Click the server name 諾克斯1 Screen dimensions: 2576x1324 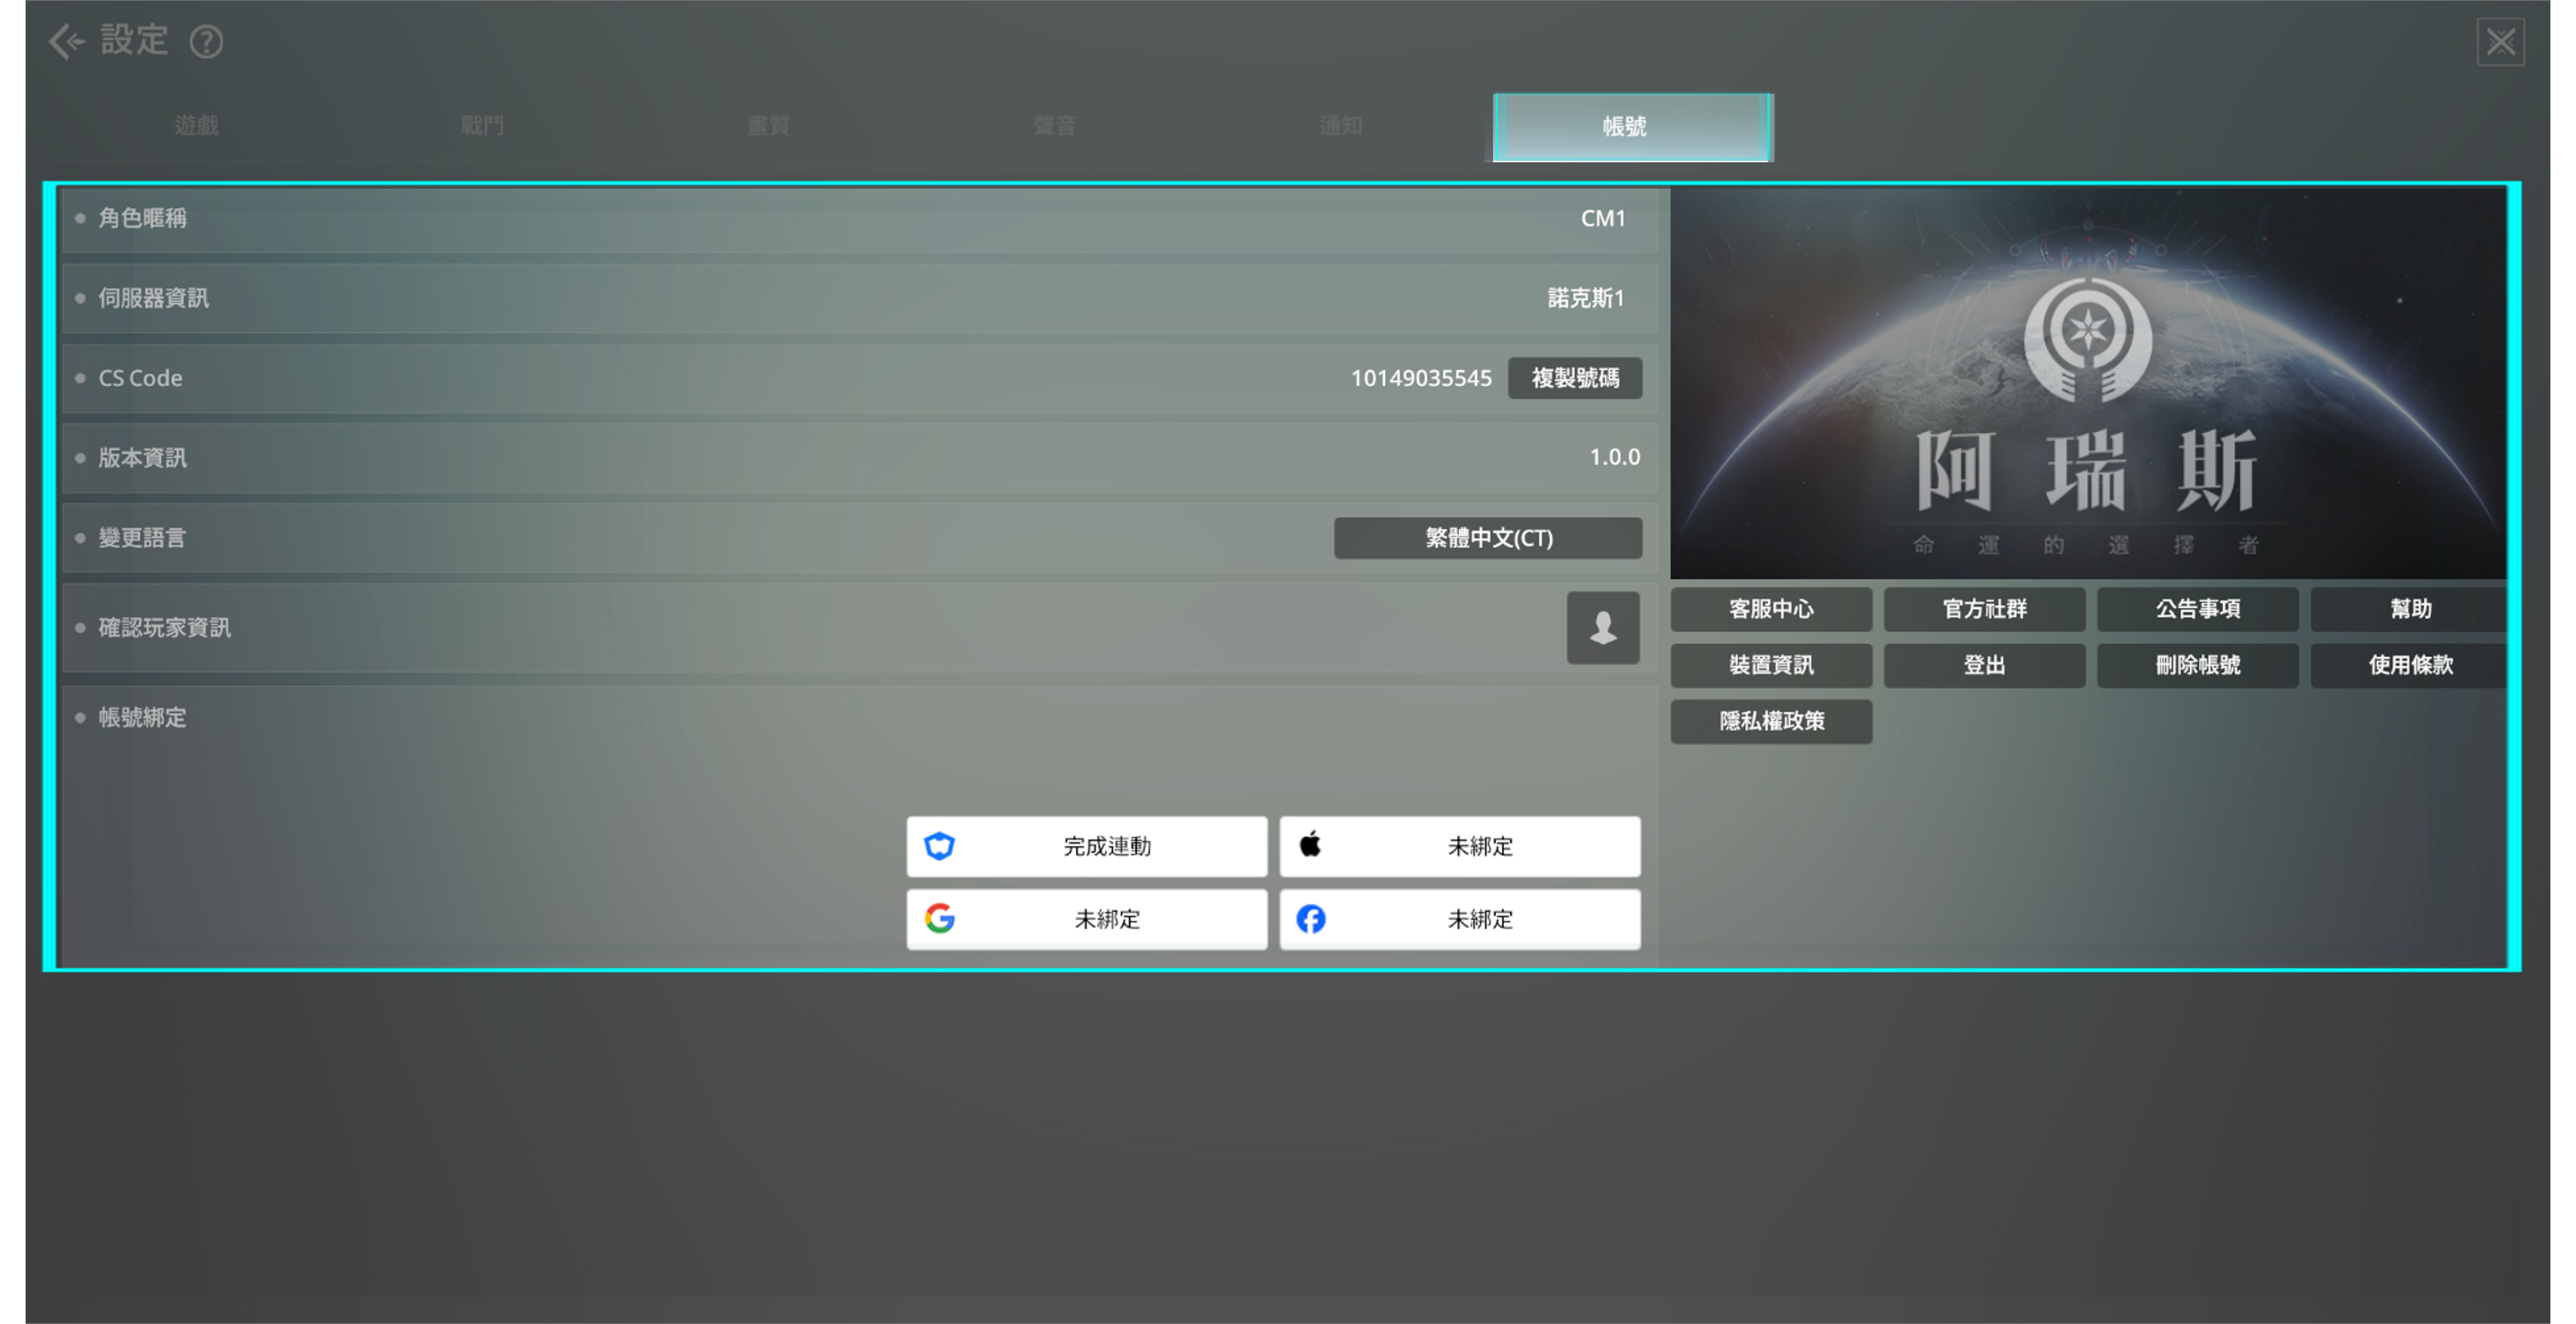[x=1586, y=298]
